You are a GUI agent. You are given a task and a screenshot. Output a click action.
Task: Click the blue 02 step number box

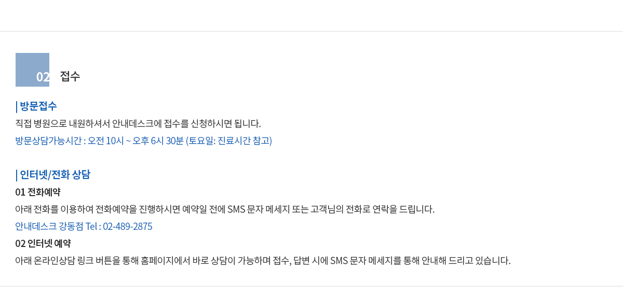click(x=32, y=70)
